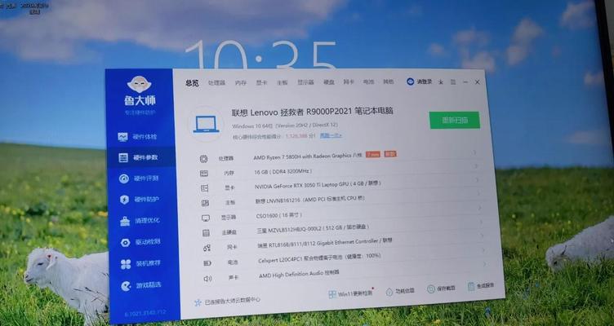Click the blue laptop device icon
The height and width of the screenshot is (326, 614).
206,125
